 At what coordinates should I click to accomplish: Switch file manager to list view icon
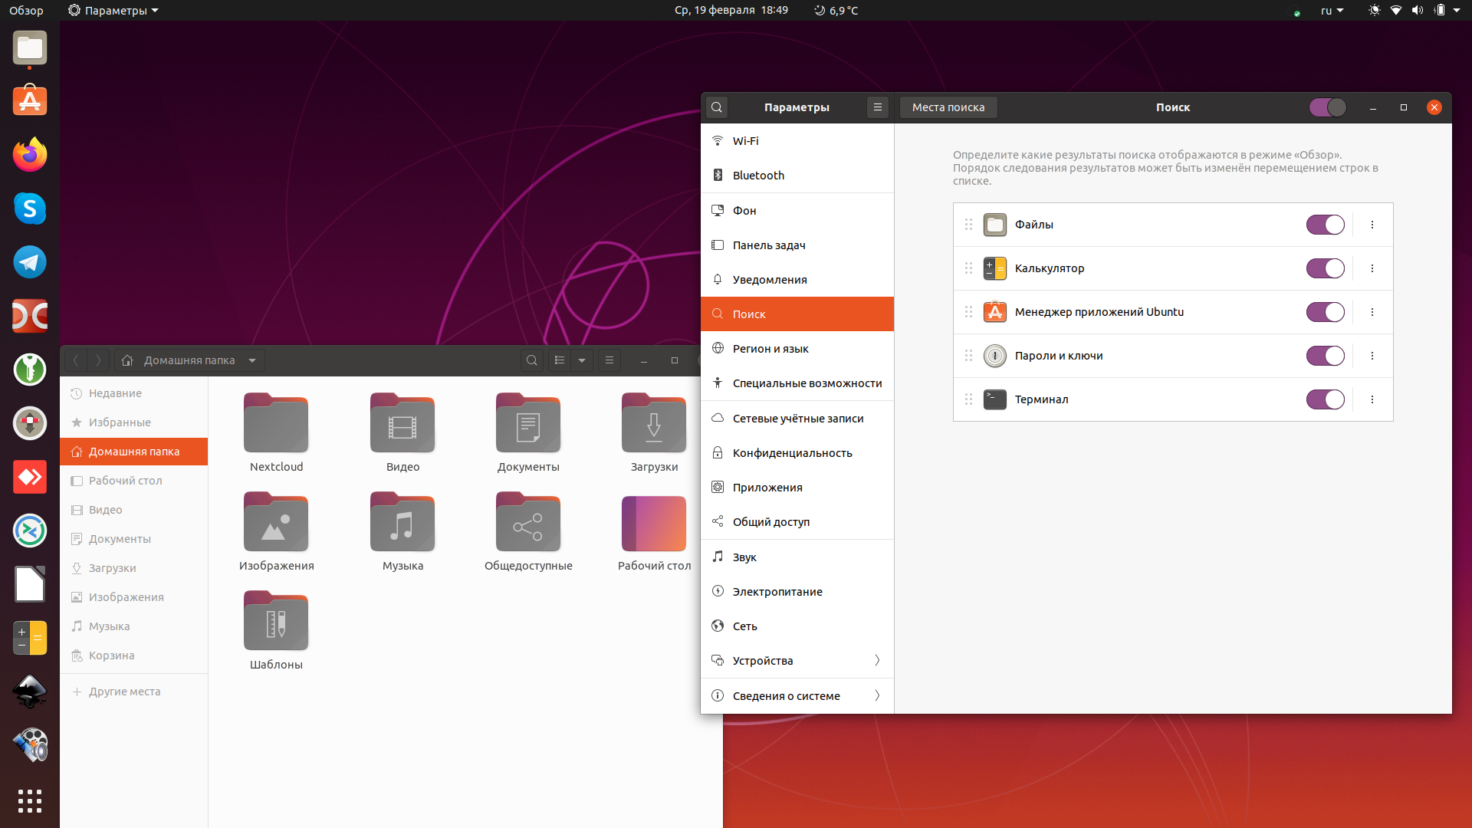pos(560,360)
